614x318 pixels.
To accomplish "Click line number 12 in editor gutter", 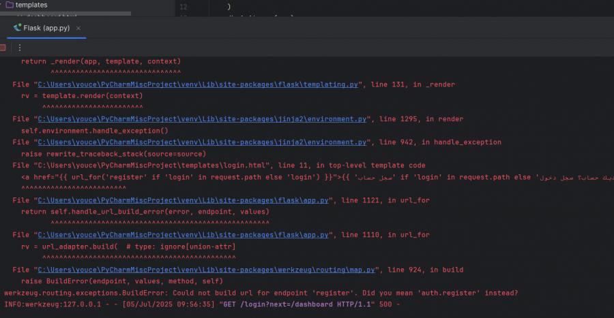I will point(182,6).
